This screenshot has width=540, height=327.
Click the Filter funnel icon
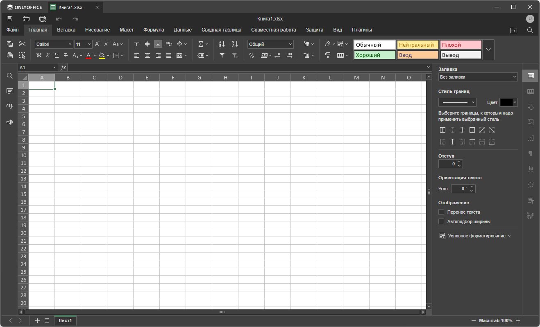pos(222,55)
